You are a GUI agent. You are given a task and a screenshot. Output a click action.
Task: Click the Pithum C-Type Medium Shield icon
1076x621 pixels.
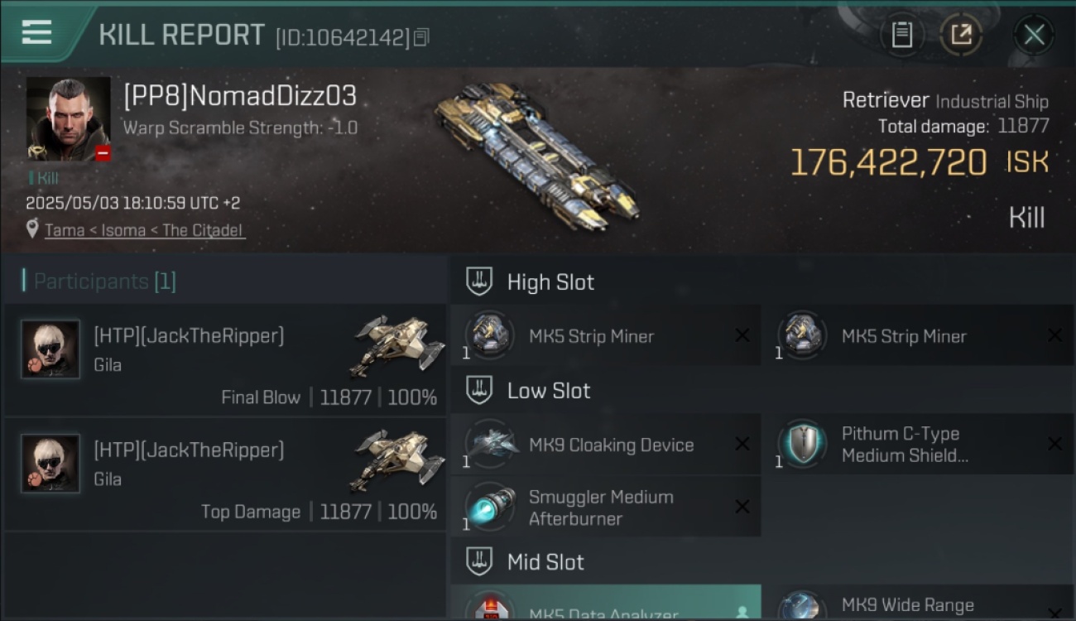click(x=800, y=444)
